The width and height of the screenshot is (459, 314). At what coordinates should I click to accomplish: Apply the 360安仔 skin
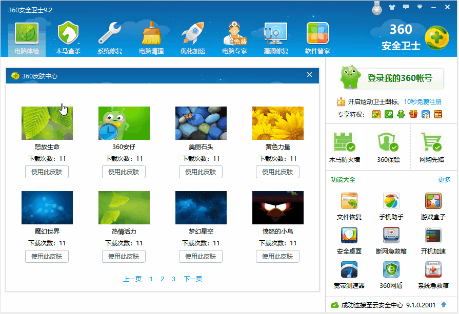tap(124, 172)
